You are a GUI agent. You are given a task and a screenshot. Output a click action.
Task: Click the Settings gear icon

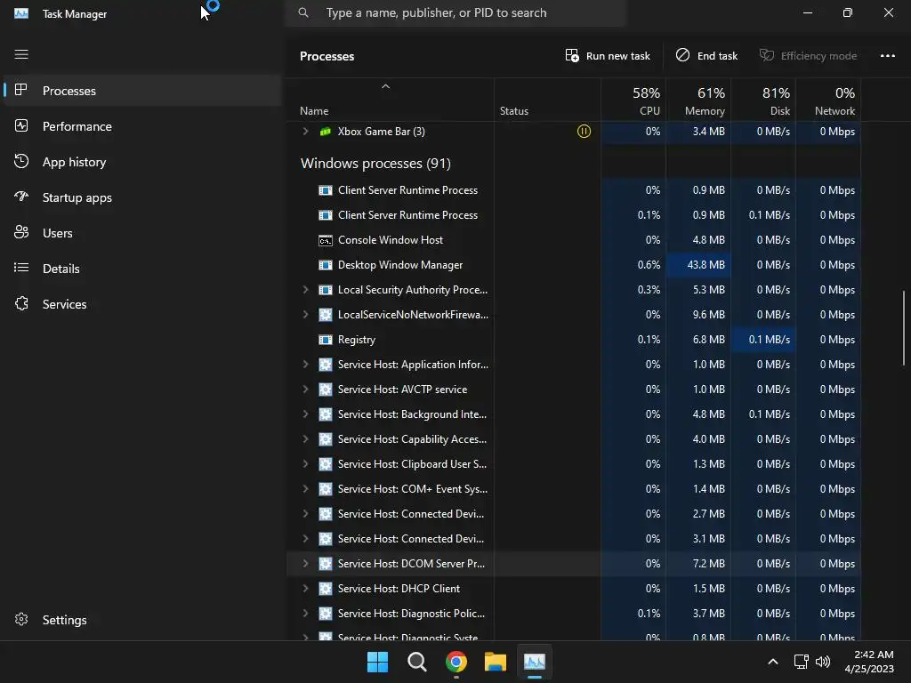(21, 620)
